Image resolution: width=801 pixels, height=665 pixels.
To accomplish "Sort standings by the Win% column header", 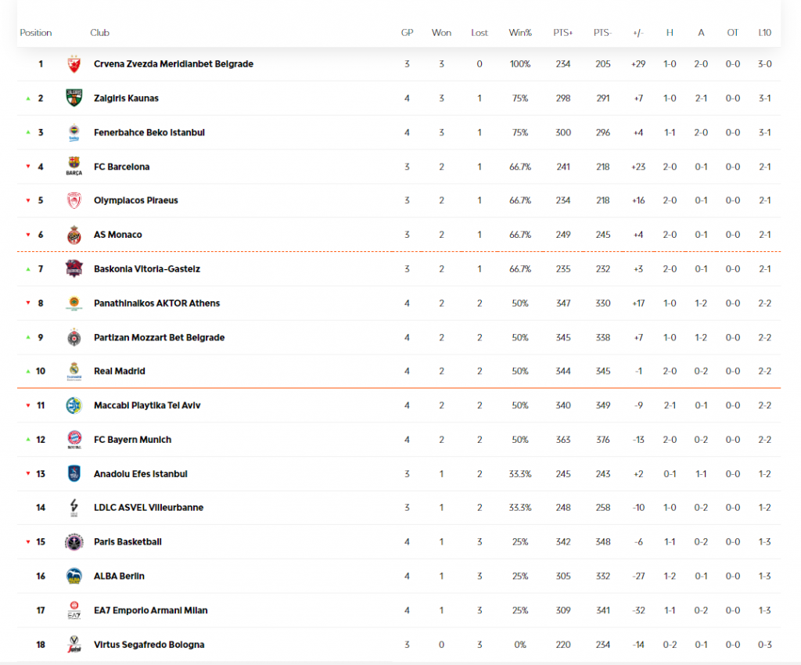I will click(x=520, y=33).
